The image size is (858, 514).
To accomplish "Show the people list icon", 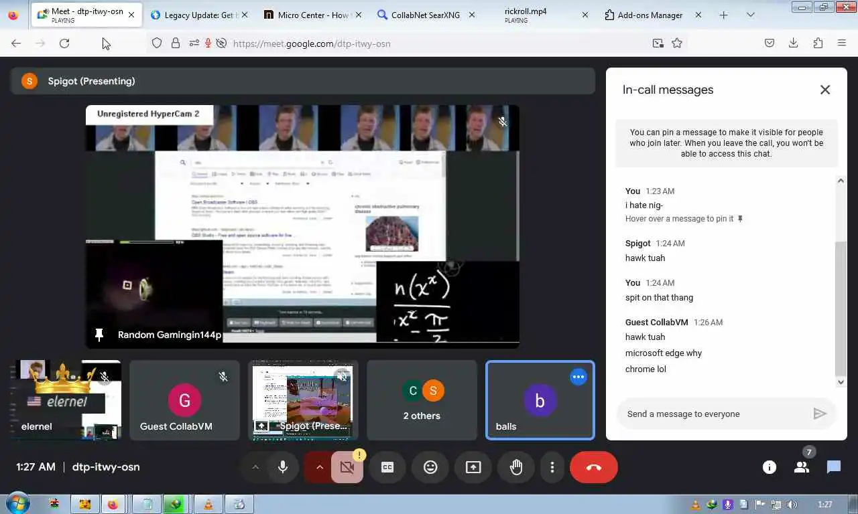I will click(x=802, y=467).
